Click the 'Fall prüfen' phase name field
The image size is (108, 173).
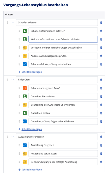pyautogui.click(x=57, y=80)
